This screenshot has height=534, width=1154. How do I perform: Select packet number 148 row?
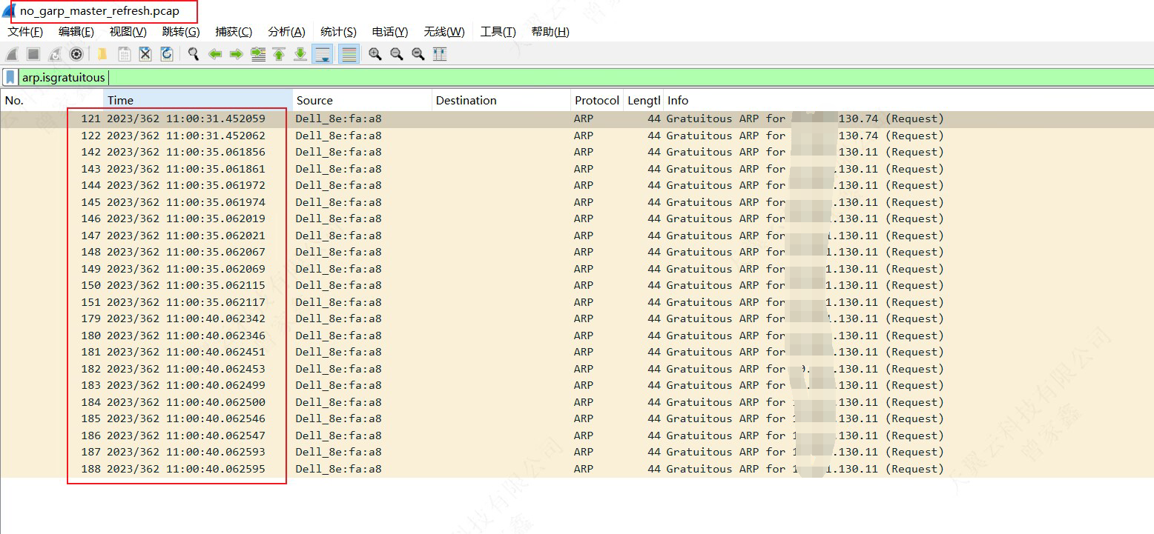(577, 252)
